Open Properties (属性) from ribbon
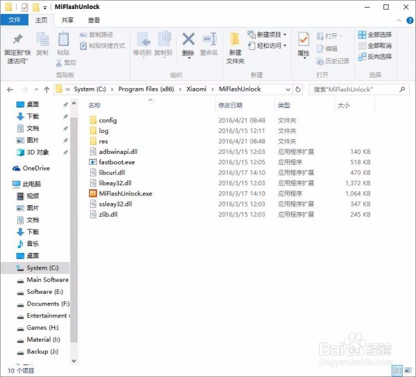Viewport: 416px width, 377px height. tap(304, 44)
